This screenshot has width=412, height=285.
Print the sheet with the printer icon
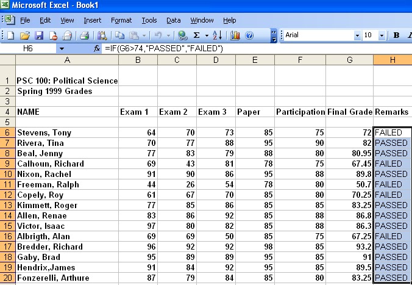[x=84, y=35]
